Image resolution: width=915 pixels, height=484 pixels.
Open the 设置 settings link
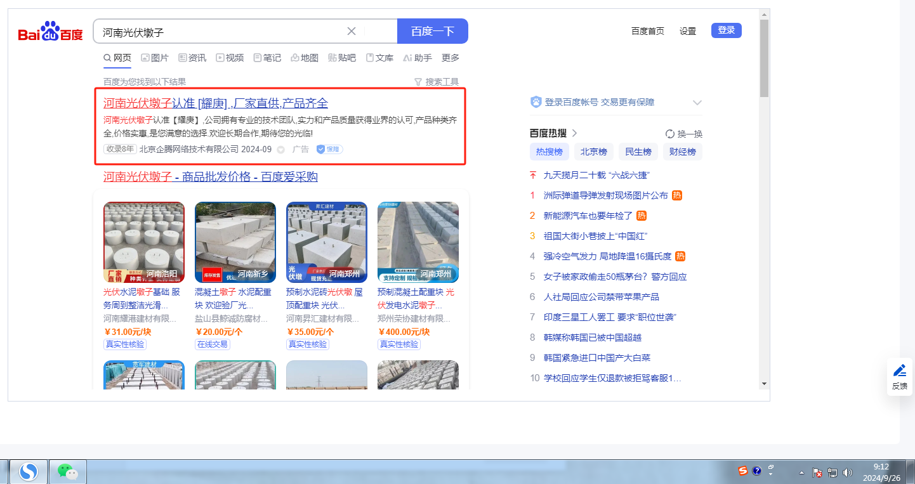[x=688, y=31]
